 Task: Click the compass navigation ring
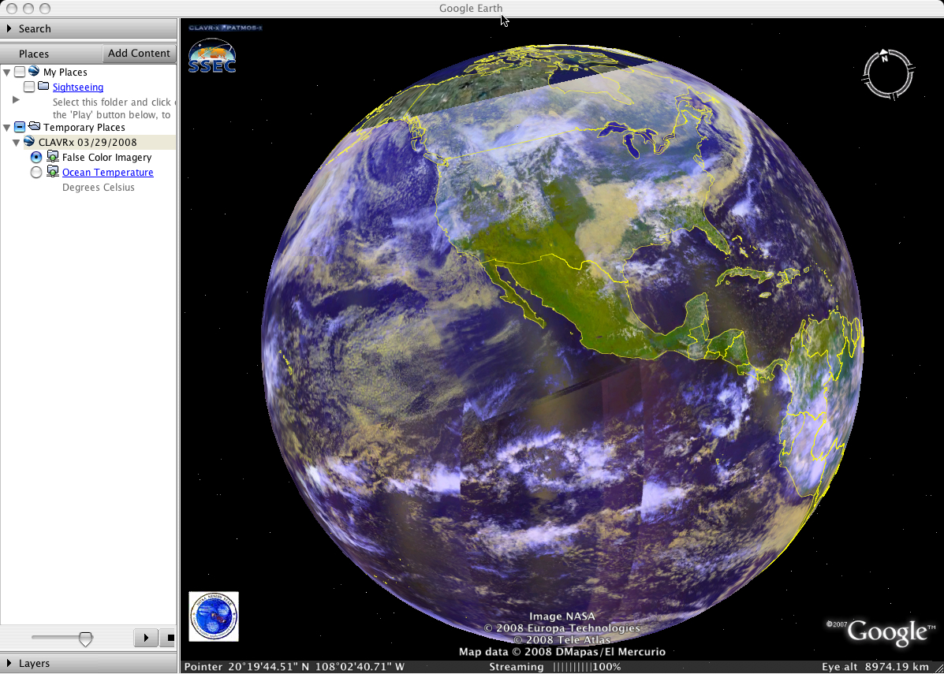tap(888, 74)
